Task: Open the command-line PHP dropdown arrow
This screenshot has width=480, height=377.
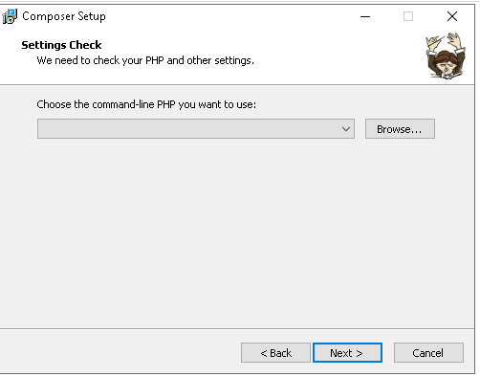Action: 346,129
